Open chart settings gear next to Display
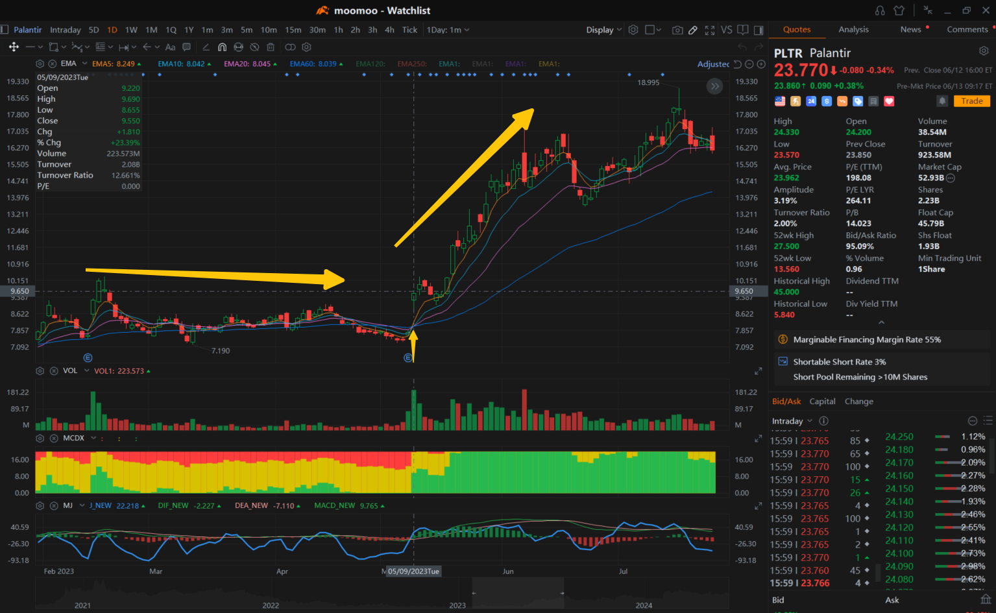Screen dimensions: 996x613 point(633,30)
